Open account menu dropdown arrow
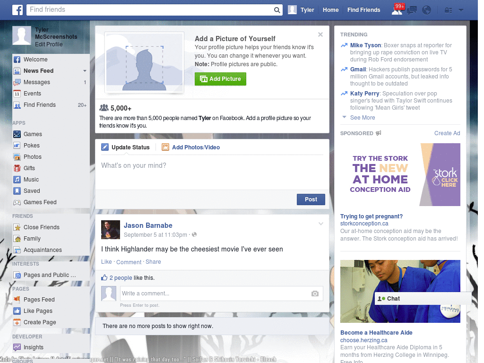 461,10
